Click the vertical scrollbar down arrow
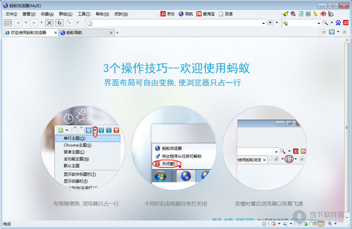This screenshot has height=229, width=352. pyautogui.click(x=347, y=217)
